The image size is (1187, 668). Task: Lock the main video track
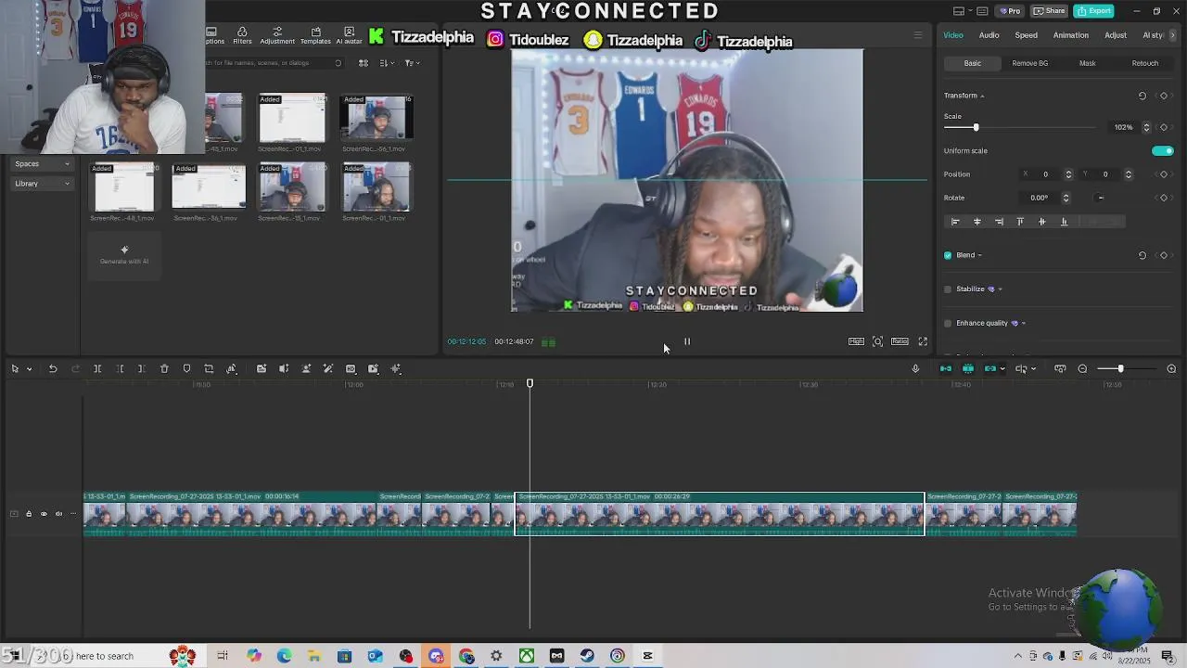tap(29, 514)
